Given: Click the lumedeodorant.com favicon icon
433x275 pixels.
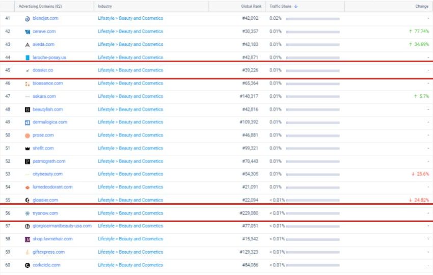Looking at the screenshot, I should click(28, 187).
